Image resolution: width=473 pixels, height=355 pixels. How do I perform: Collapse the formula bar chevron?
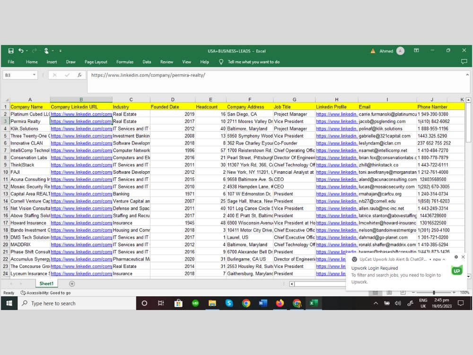click(467, 75)
